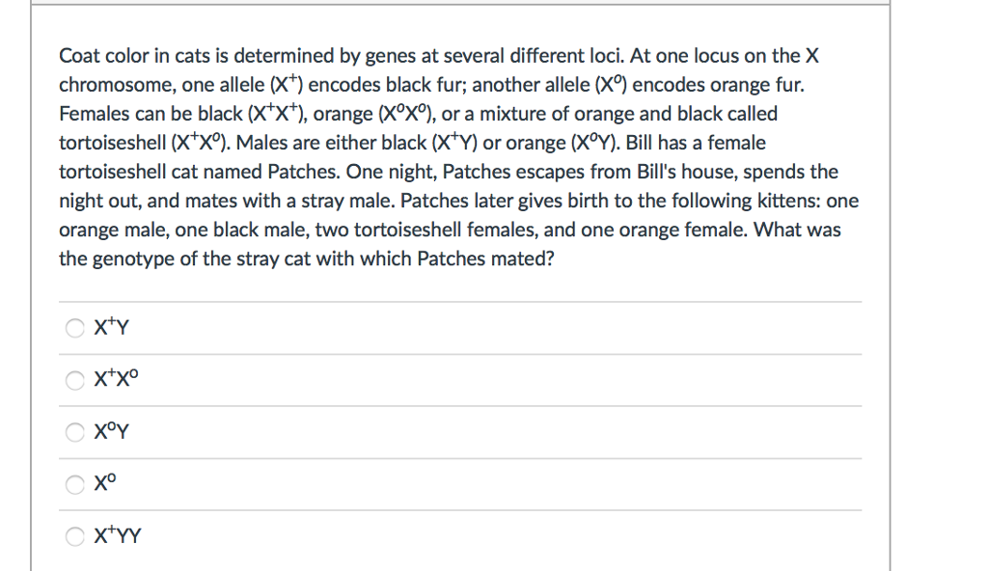Select the XᵒY answer option

click(108, 432)
